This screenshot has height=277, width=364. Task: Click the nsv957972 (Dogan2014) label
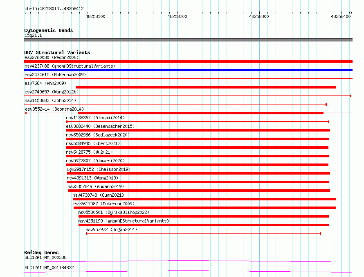111,229
